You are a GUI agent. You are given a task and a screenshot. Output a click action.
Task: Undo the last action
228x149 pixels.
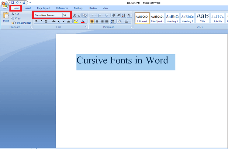(17, 3)
